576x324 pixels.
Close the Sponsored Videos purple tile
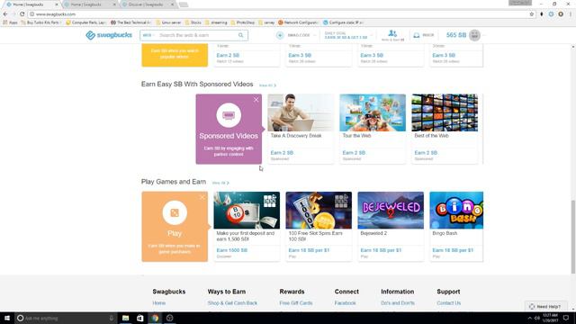(256, 100)
